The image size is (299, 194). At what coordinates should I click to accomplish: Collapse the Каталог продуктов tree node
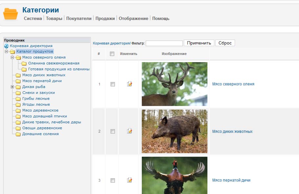click(x=7, y=51)
